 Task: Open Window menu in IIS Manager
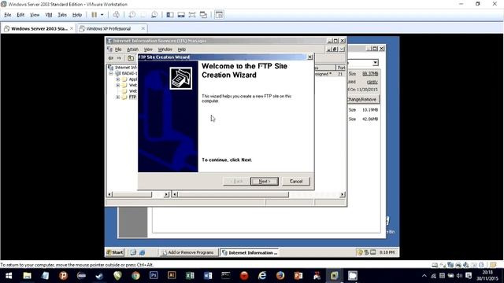pos(165,50)
